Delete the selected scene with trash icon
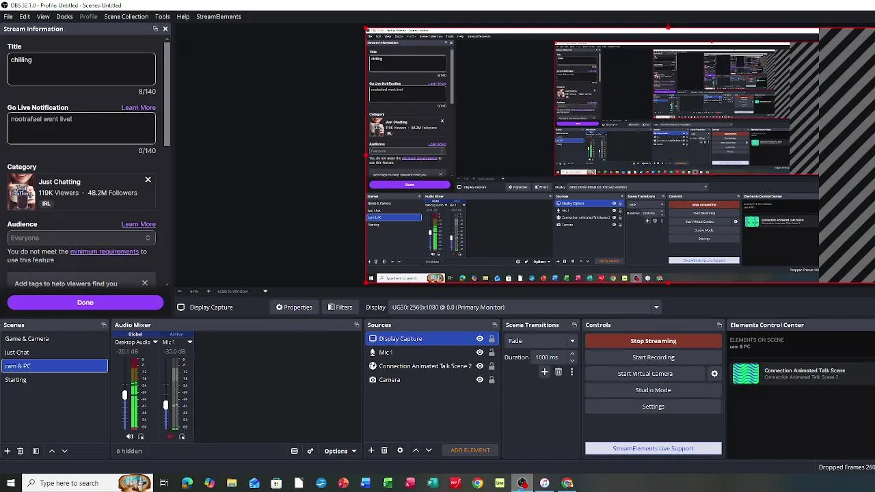The image size is (875, 492). pos(21,451)
